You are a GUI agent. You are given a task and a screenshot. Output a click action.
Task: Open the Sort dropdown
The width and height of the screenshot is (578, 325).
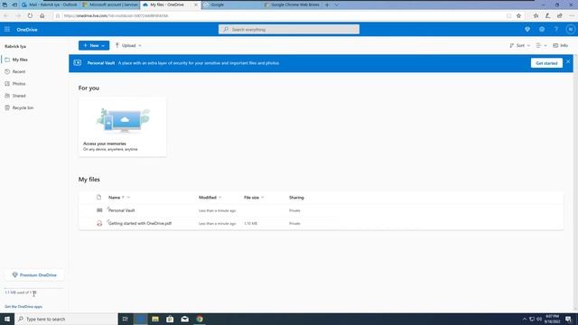[520, 46]
